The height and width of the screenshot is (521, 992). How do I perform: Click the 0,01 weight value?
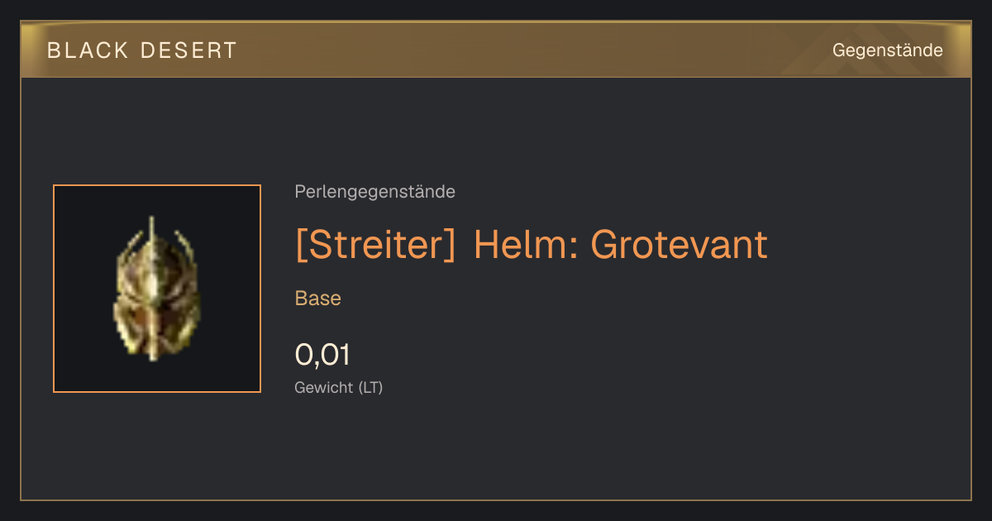click(322, 355)
